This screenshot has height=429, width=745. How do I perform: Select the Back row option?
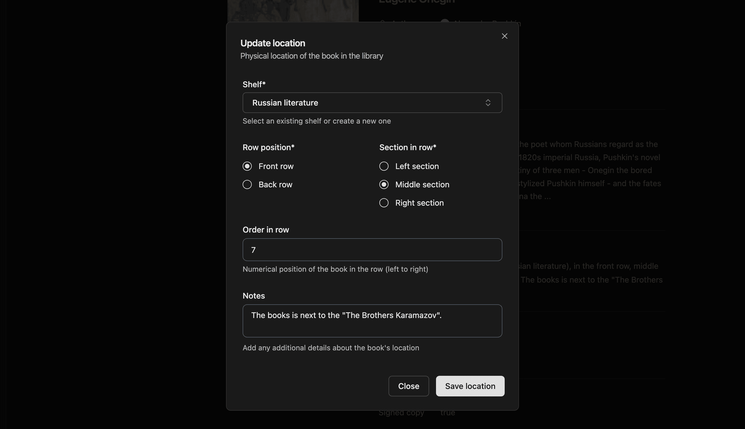(x=247, y=184)
